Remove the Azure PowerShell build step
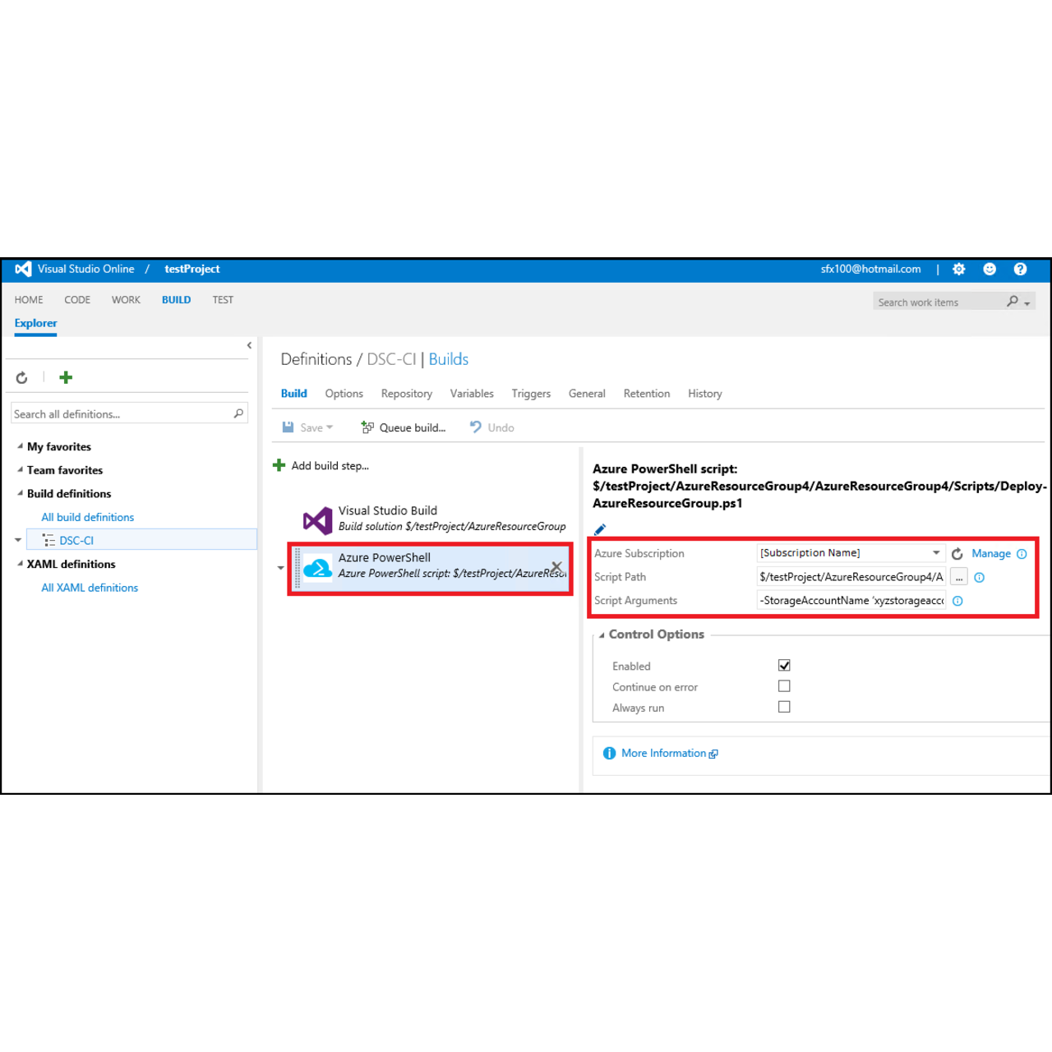 click(556, 567)
